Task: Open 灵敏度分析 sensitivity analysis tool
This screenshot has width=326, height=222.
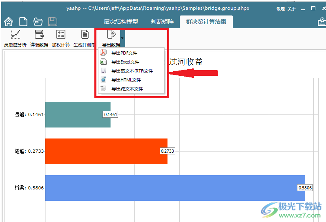Action: (x=16, y=39)
